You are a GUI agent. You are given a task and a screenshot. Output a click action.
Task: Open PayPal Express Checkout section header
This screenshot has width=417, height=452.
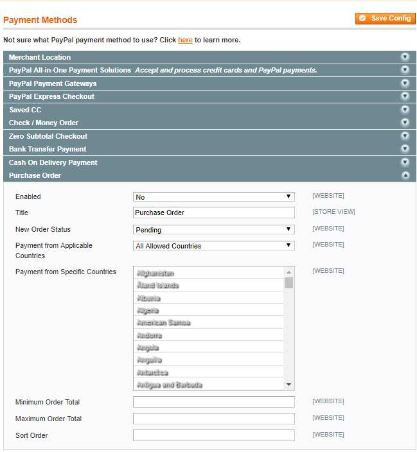point(209,96)
